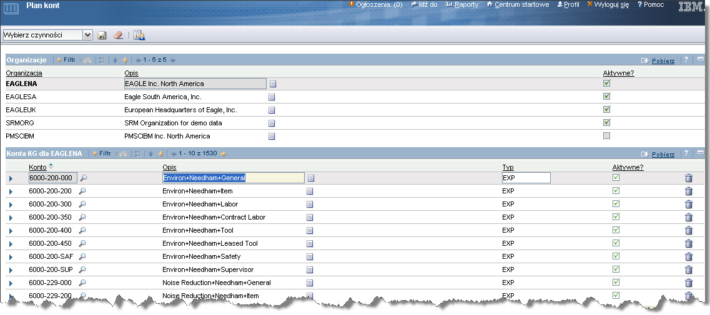Open Pomoc help link
This screenshot has width=710, height=315.
click(x=651, y=4)
